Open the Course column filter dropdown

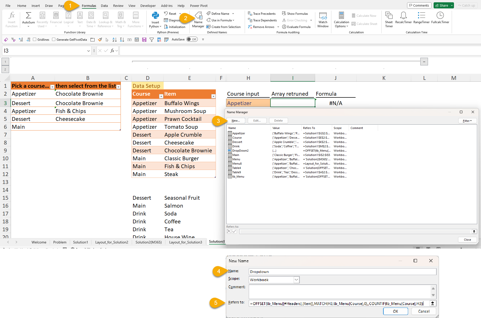[x=161, y=96]
